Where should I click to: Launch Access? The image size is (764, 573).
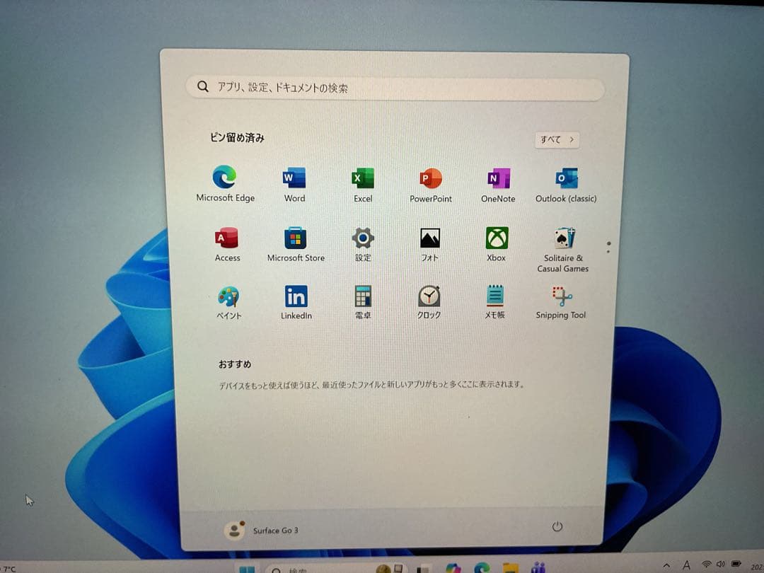[227, 238]
